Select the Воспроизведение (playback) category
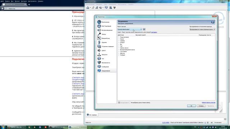The height and width of the screenshot is (129, 230). click(107, 30)
